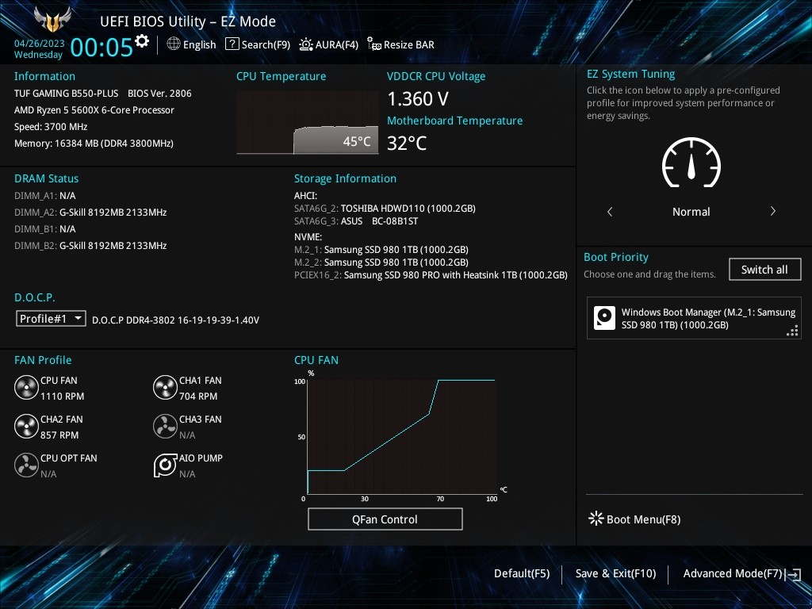Click the AIO PUMP icon
Screen dimensions: 812x609
click(x=165, y=465)
